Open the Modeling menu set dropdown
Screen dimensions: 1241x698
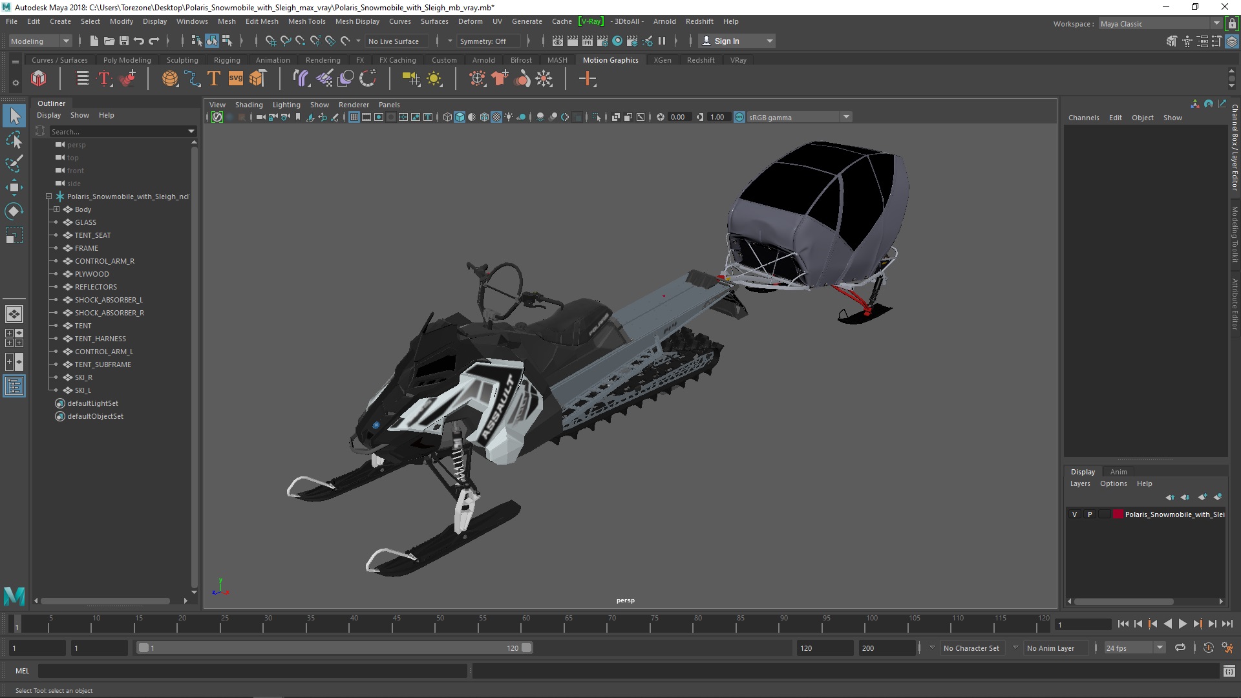(x=40, y=41)
